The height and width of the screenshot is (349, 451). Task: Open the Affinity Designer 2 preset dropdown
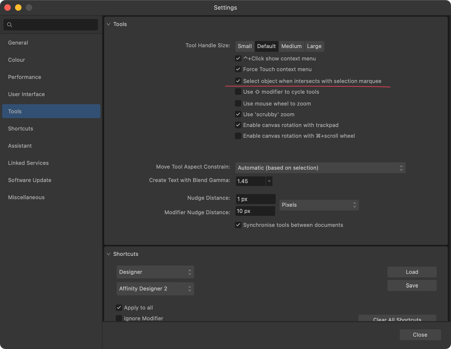click(155, 289)
